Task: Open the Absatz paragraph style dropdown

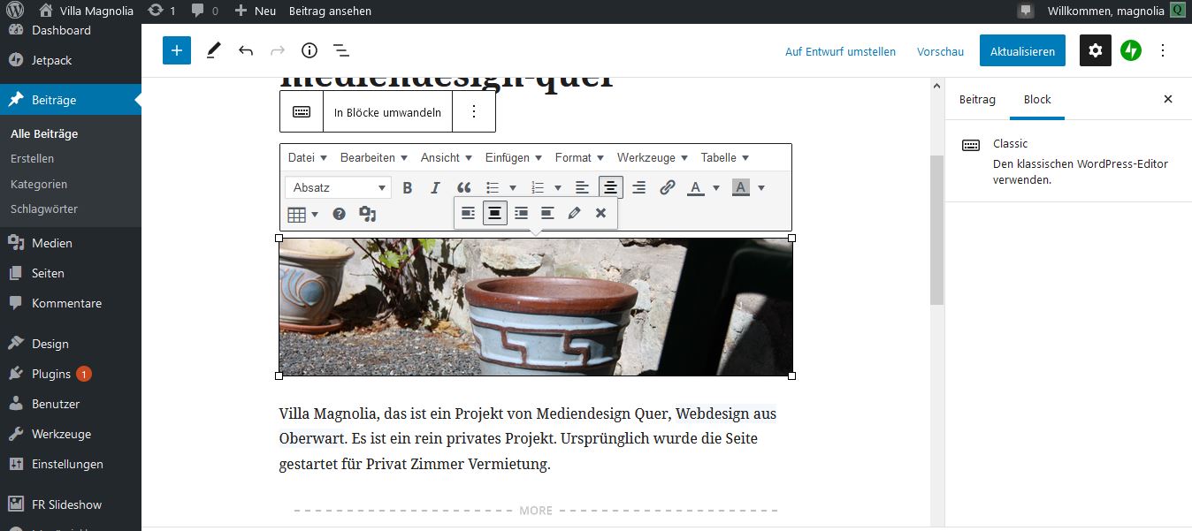Action: coord(337,187)
